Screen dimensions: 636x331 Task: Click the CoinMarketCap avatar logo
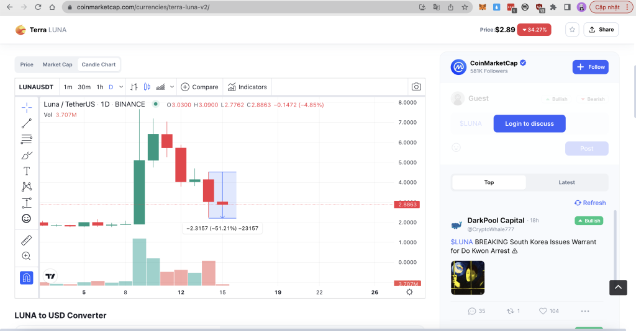(458, 67)
